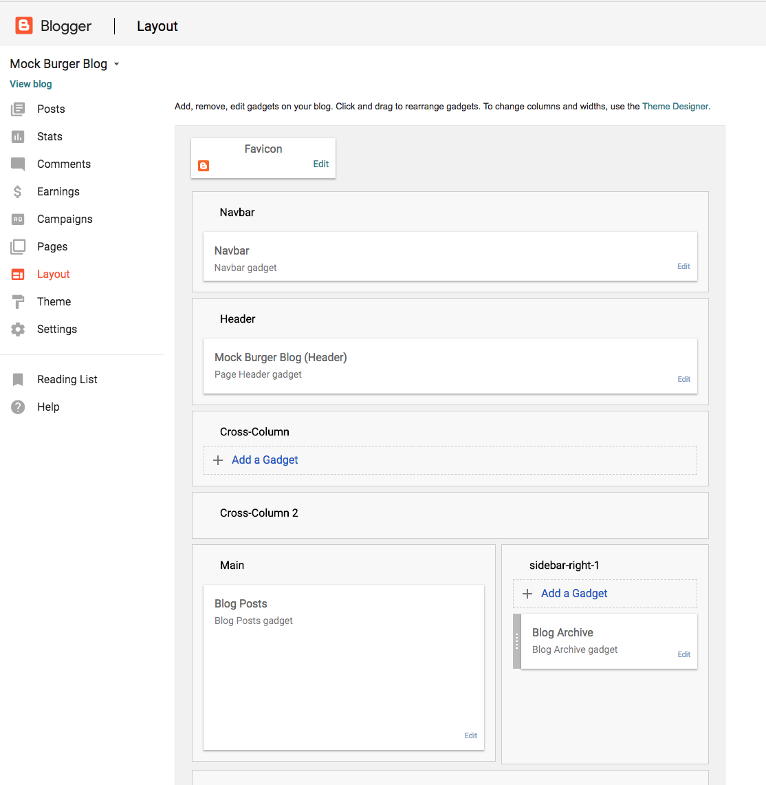766x785 pixels.
Task: Edit the Blog Posts gadget
Action: [470, 735]
